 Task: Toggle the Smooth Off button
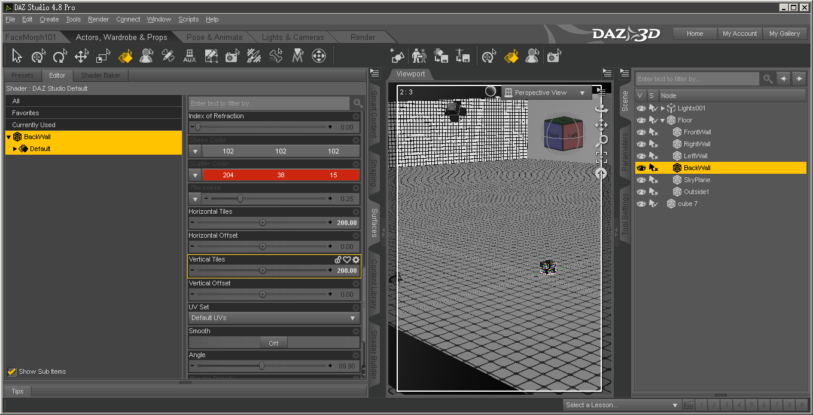[x=273, y=343]
